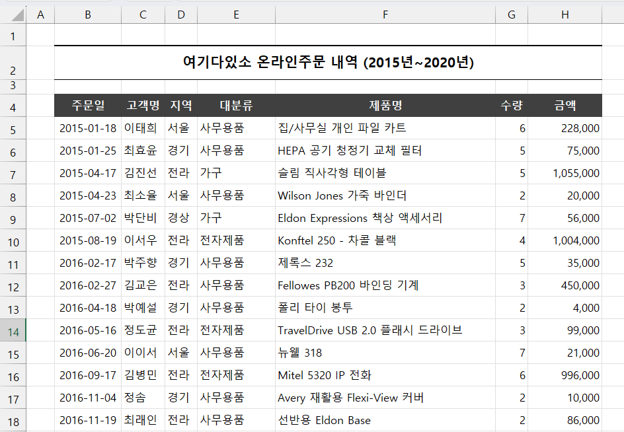This screenshot has height=432, width=624.
Task: Select column D header
Action: pyautogui.click(x=181, y=15)
